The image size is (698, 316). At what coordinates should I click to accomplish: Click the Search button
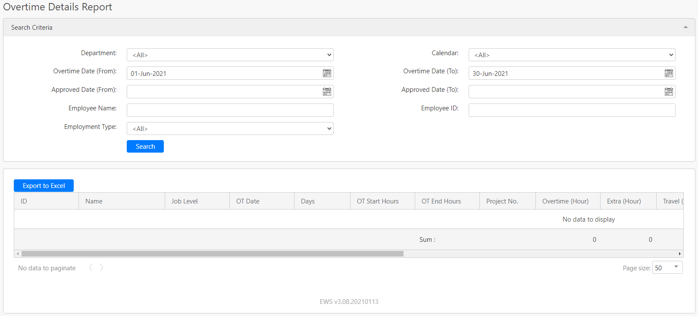[x=145, y=147]
